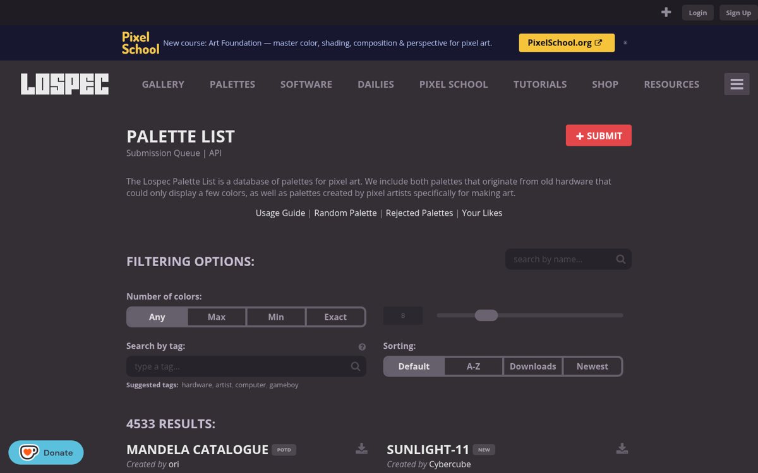The height and width of the screenshot is (473, 758).
Task: Choose the suggested tag computer
Action: click(x=250, y=385)
